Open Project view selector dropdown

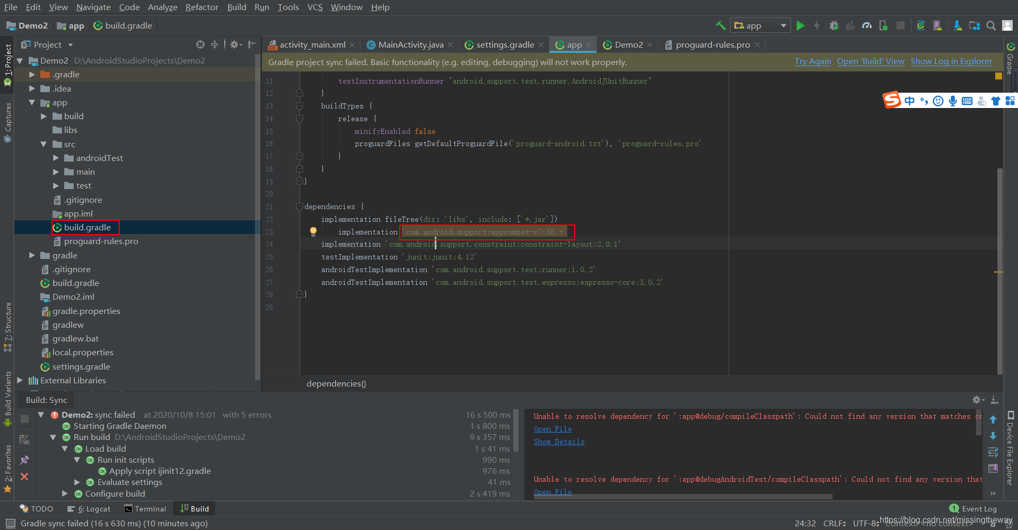click(47, 44)
